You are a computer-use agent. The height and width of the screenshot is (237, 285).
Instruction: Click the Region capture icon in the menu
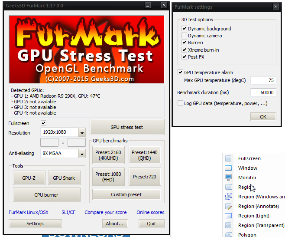pyautogui.click(x=228, y=187)
